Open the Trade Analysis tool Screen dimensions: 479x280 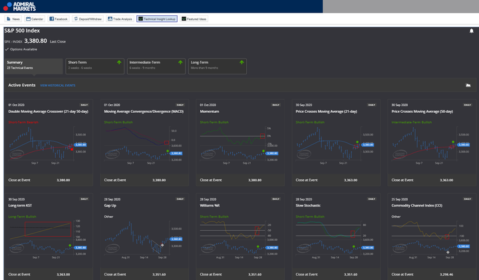point(120,19)
